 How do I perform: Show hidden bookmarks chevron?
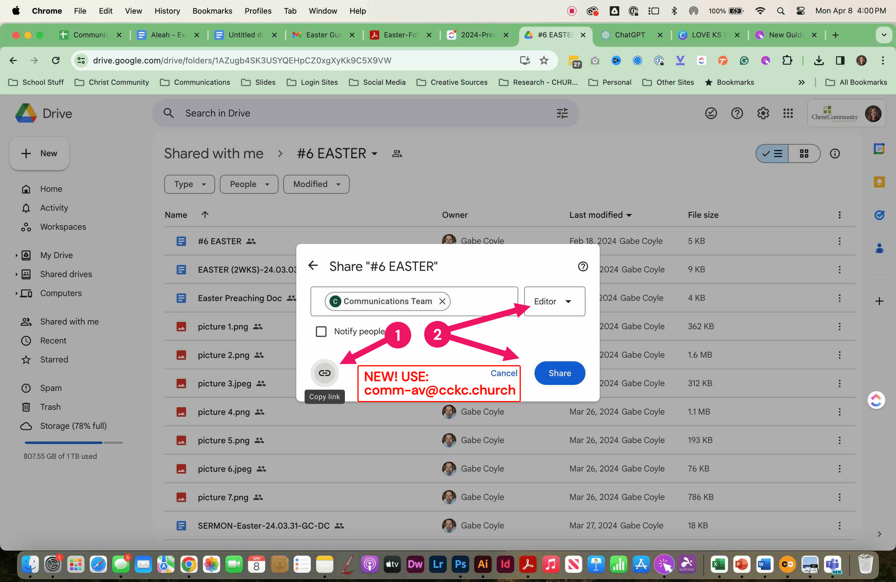coord(801,82)
